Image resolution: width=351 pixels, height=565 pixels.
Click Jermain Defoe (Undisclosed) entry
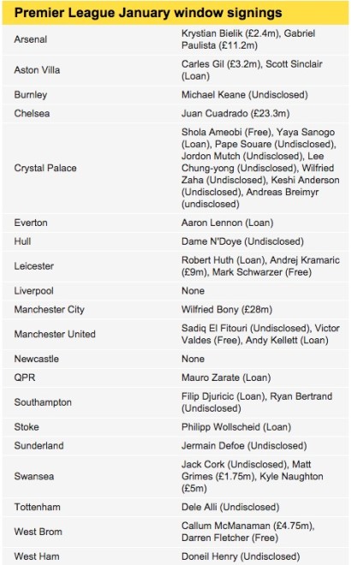point(244,446)
